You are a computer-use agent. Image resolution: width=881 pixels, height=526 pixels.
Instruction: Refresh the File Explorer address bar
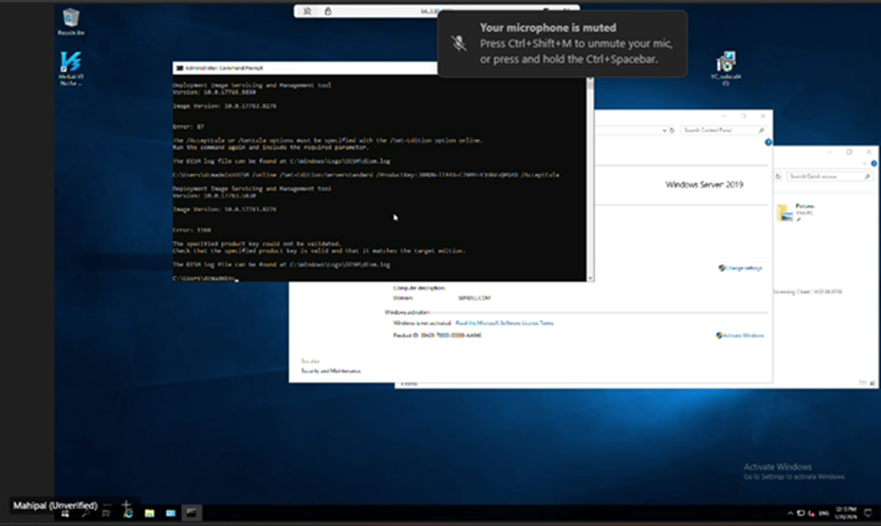[x=778, y=177]
